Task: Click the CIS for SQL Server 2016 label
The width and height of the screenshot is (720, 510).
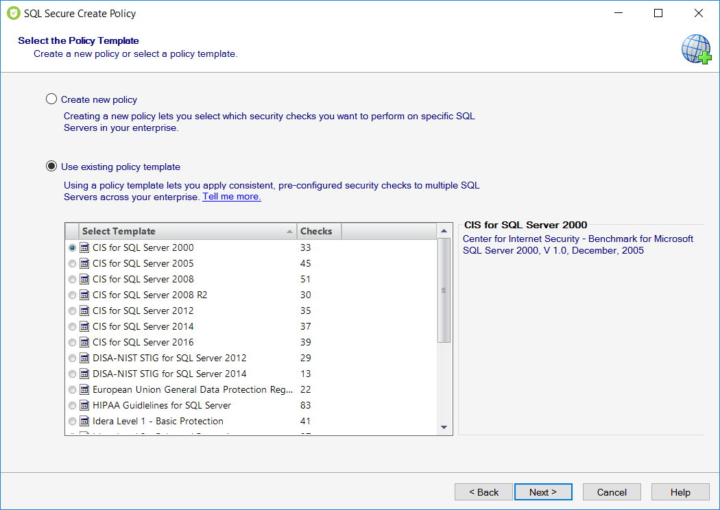Action: 143,343
